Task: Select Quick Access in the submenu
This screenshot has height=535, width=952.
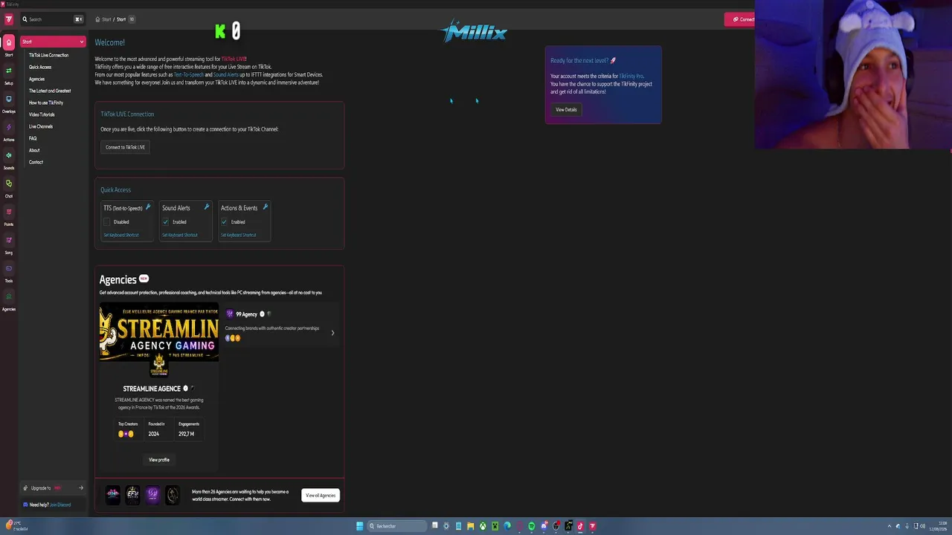Action: coord(40,67)
